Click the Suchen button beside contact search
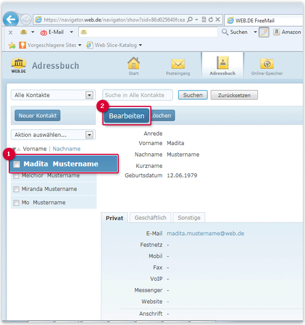Viewport: 305px width, 325px height. tap(193, 95)
